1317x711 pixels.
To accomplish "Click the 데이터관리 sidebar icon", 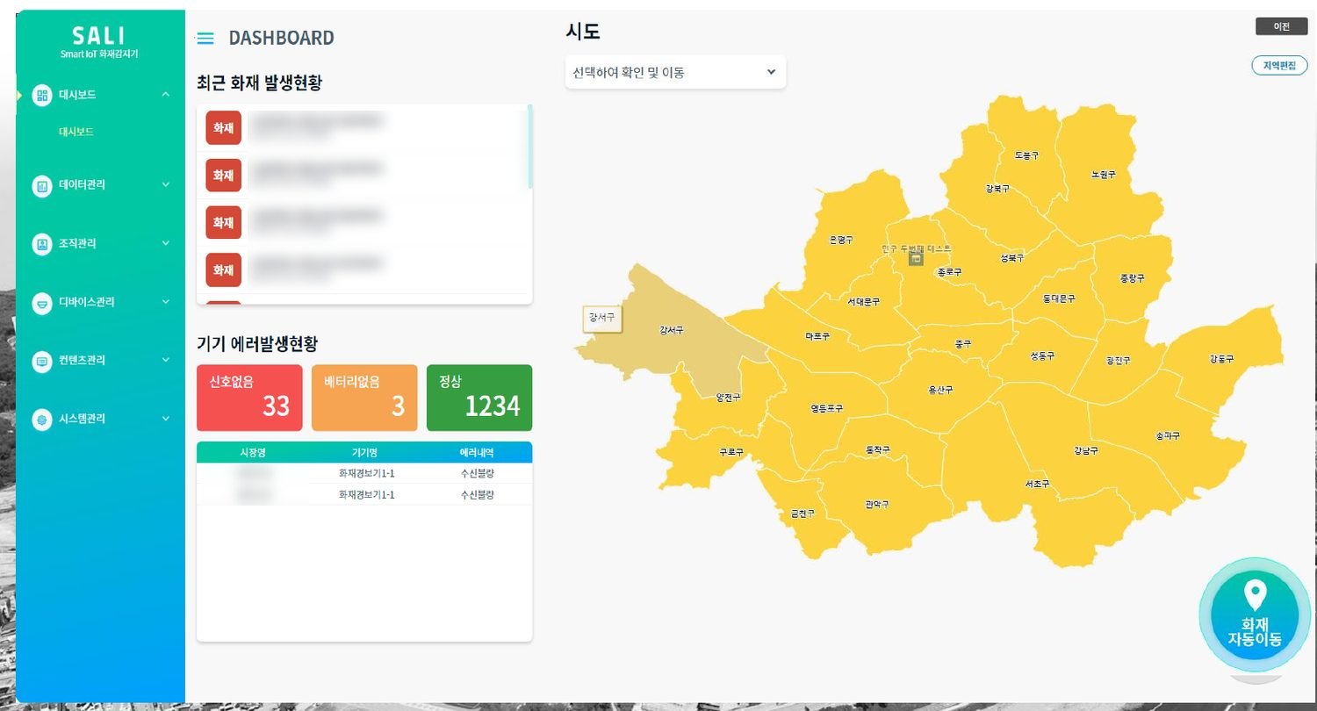I will point(42,185).
